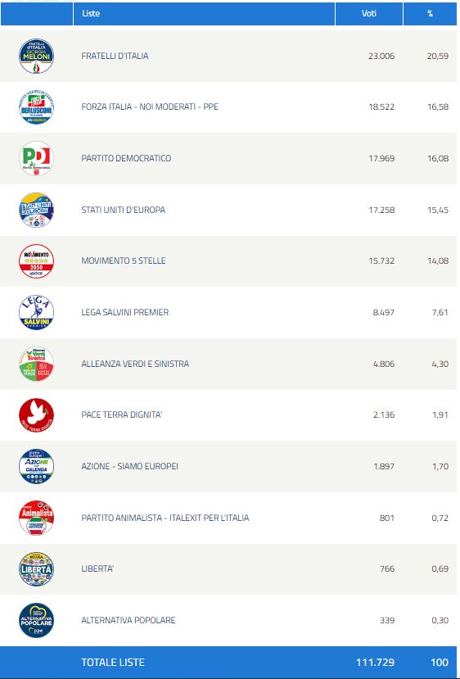Select the MOVIMENTO 5 STELLE row text
Image resolution: width=460 pixels, height=679 pixels.
point(124,260)
